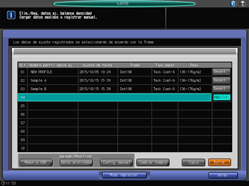The height and width of the screenshot is (186, 249).
Task: Open the help question mark icon
Action: point(243,3)
